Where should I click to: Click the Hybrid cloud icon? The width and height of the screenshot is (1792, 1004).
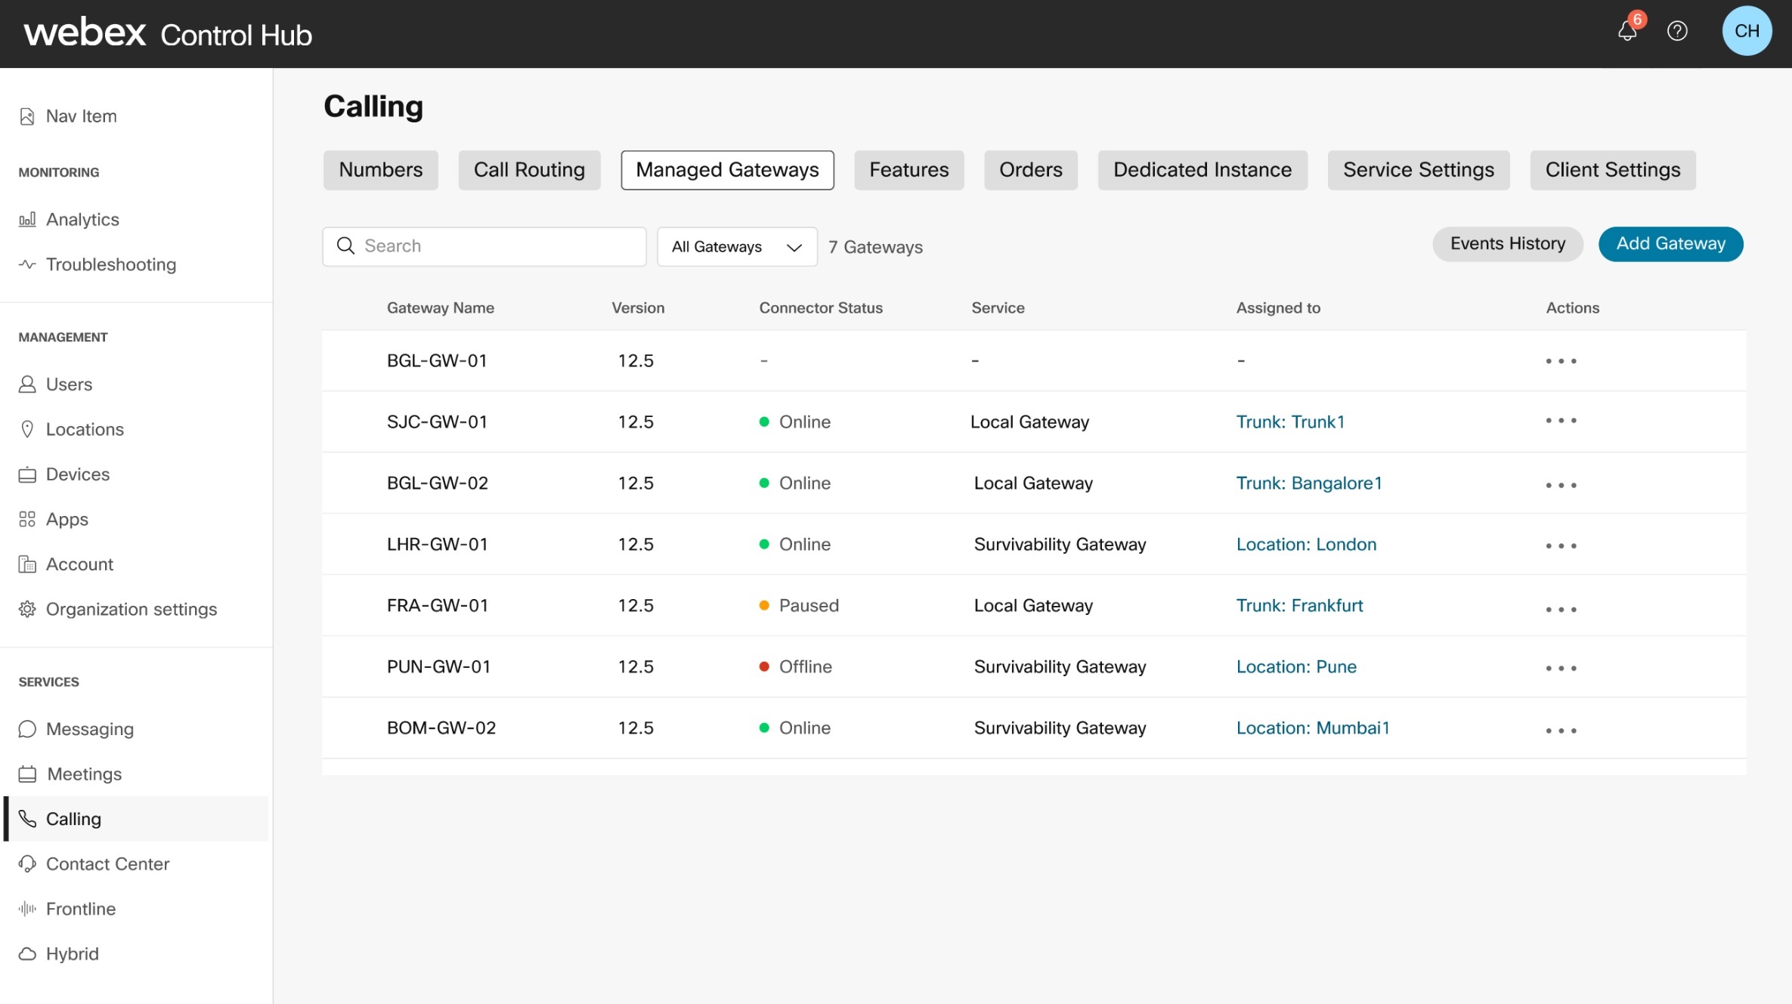[27, 954]
